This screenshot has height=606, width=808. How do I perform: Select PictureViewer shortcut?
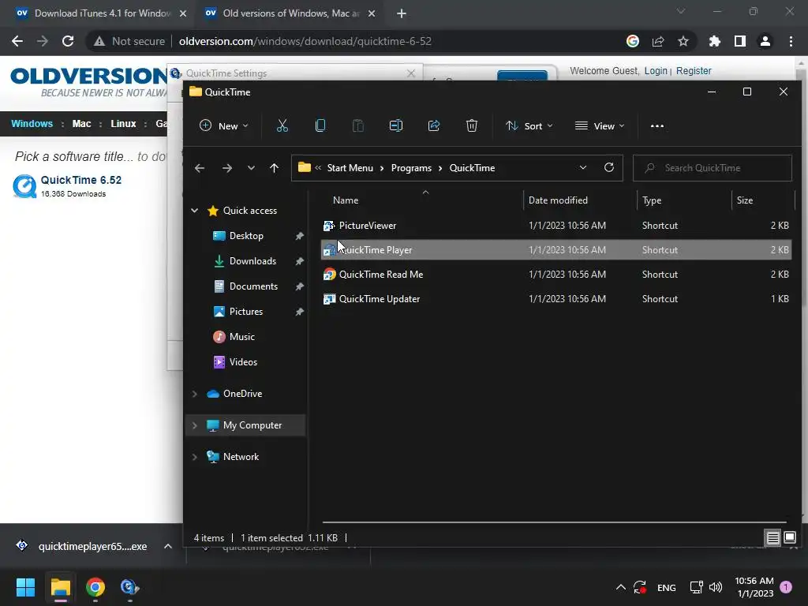[x=555, y=225]
